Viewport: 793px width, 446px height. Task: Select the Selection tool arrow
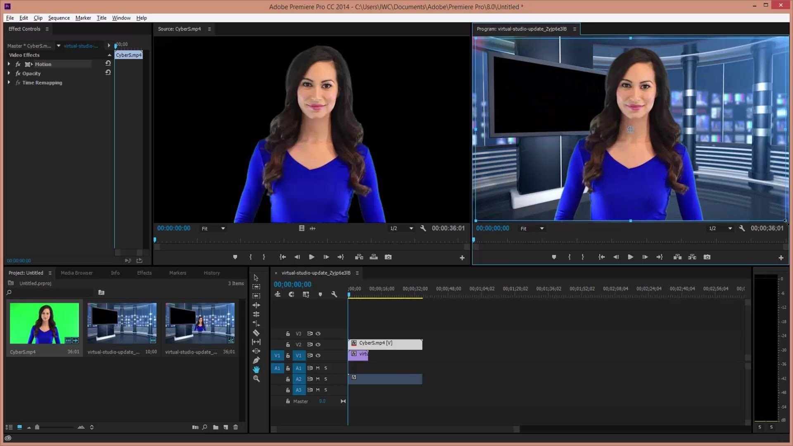[256, 278]
